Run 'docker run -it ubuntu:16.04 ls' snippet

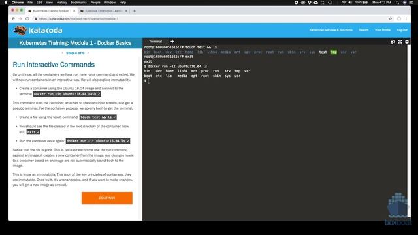98,141
